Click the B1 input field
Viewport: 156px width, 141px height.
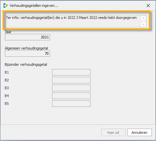71,72
